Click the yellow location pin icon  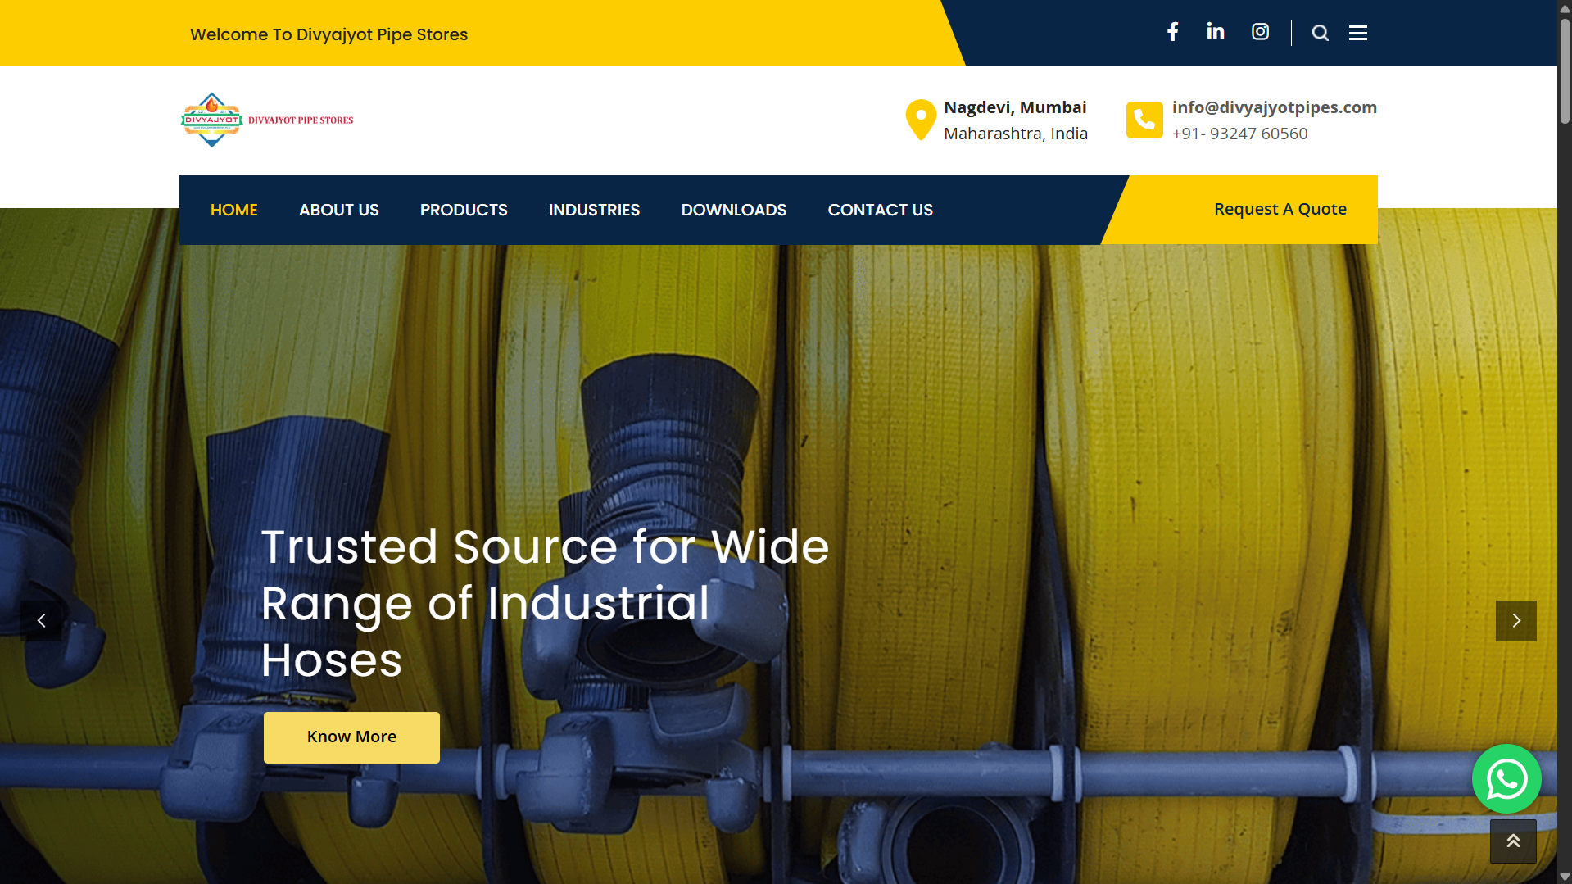(921, 120)
